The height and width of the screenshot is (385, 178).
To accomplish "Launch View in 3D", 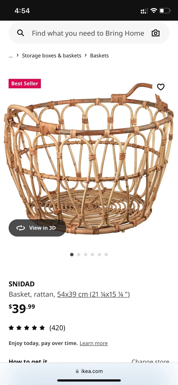I will (x=37, y=228).
